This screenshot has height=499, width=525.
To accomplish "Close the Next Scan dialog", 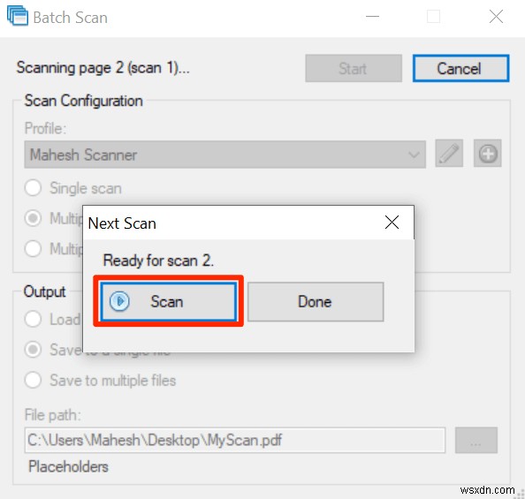I will (x=392, y=223).
